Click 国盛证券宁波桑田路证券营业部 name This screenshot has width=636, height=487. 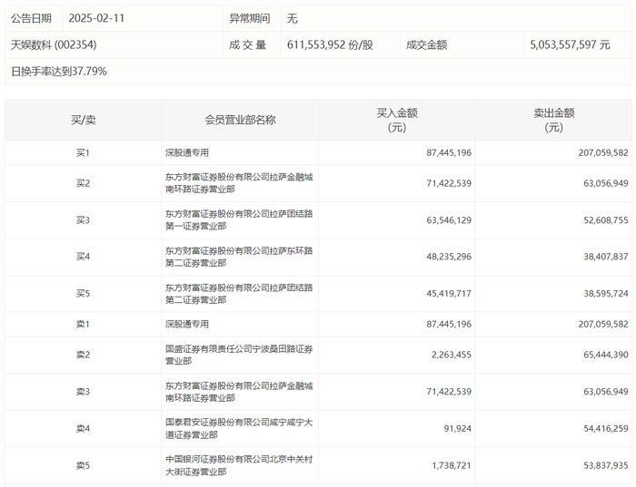(239, 355)
